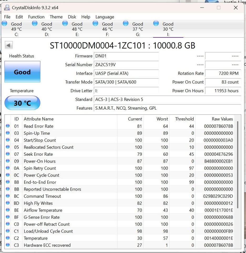246x253 pixels.
Task: Select the C: drive status orb
Action: point(4,23)
